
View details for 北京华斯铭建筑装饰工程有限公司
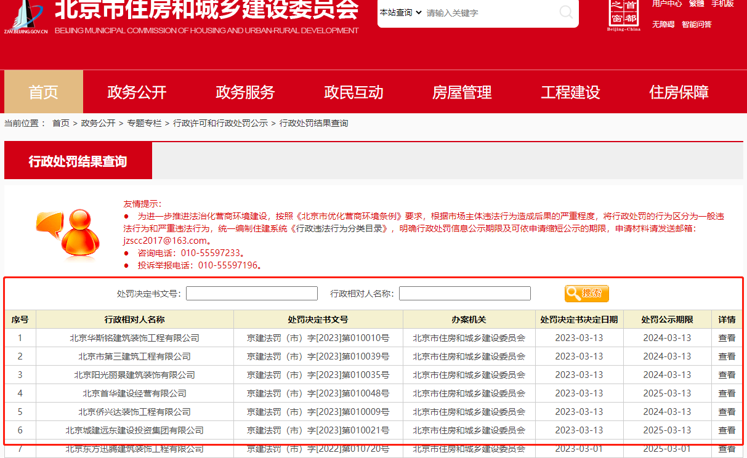(x=727, y=338)
